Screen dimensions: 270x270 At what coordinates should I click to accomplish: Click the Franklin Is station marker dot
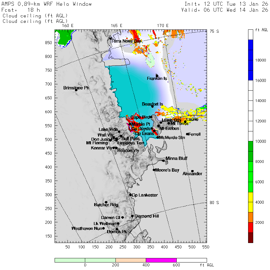(157, 76)
